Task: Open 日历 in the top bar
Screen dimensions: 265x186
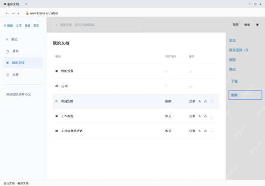Action: [235, 25]
